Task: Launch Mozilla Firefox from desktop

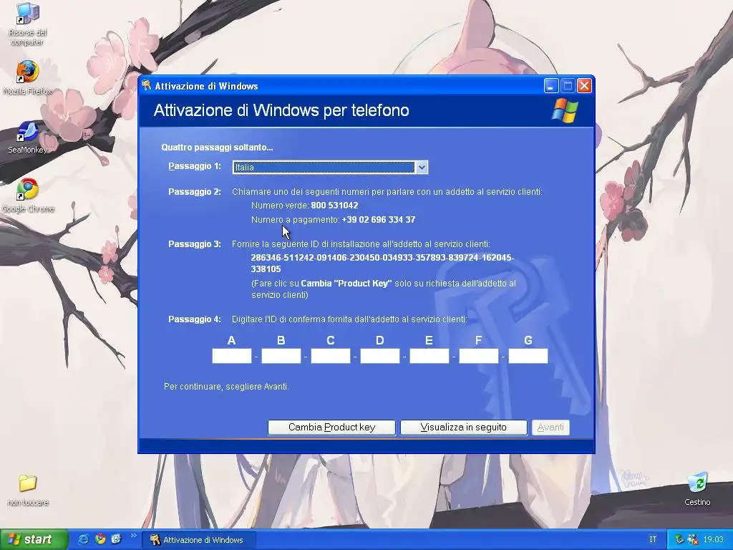Action: click(x=27, y=77)
